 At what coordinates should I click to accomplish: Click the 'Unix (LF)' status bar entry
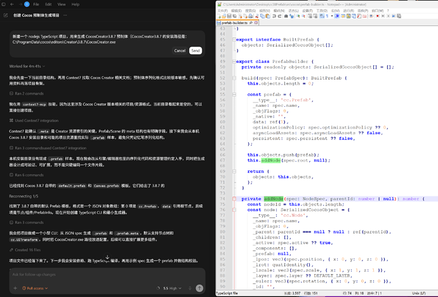(419, 293)
